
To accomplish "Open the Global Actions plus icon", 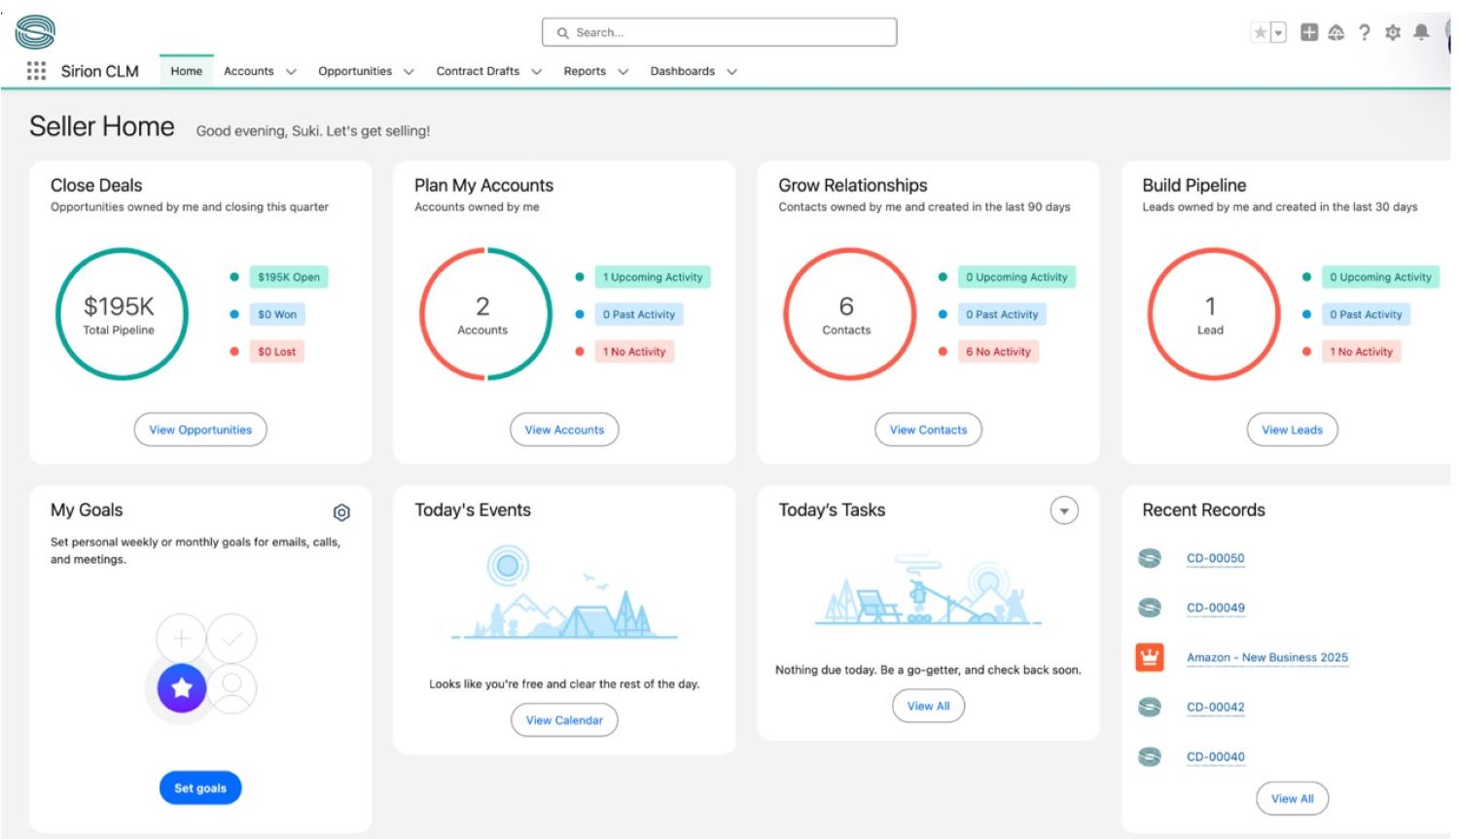I will pyautogui.click(x=1309, y=33).
